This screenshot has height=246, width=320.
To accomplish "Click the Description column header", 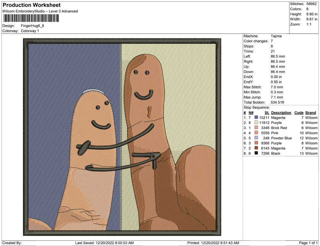I will click(x=281, y=112).
